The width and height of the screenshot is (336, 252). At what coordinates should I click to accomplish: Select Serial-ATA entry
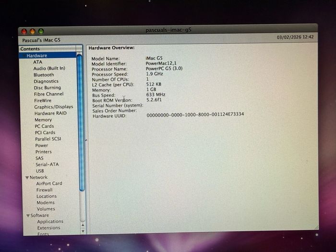click(47, 164)
